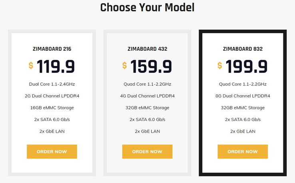Click the Choose Your Model heading
The width and height of the screenshot is (295, 183).
coord(147,7)
